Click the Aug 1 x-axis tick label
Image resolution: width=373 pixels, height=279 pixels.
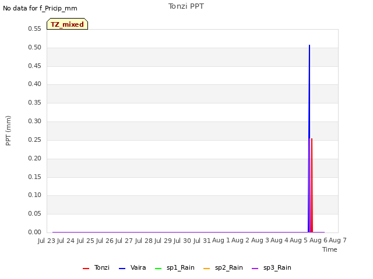221,240
